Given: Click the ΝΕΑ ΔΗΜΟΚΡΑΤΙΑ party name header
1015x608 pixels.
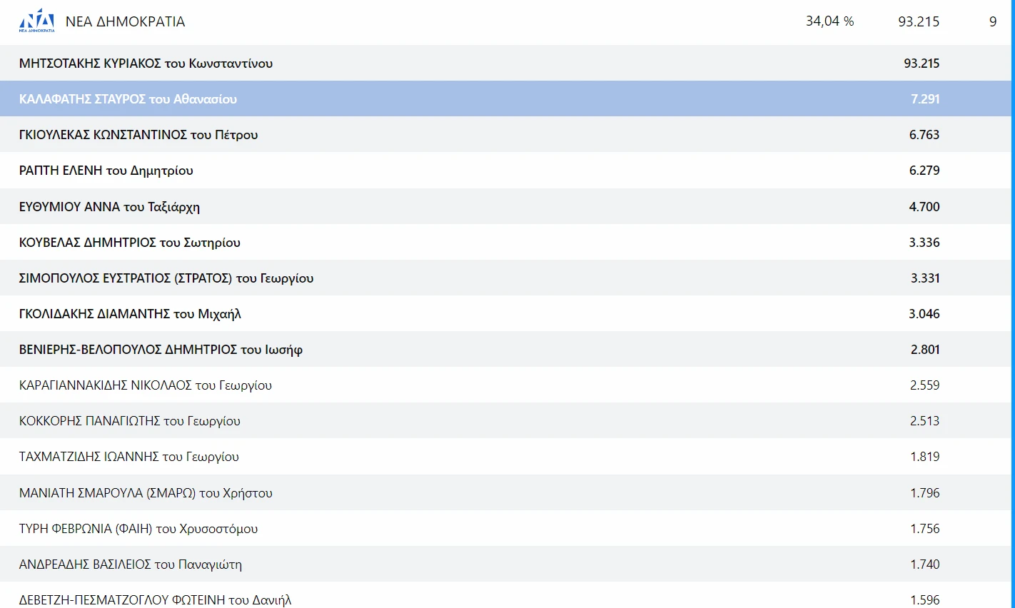Looking at the screenshot, I should tap(125, 22).
